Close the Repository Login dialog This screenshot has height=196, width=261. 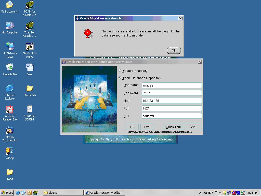[200, 62]
